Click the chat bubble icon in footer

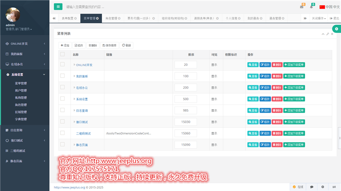(311, 186)
